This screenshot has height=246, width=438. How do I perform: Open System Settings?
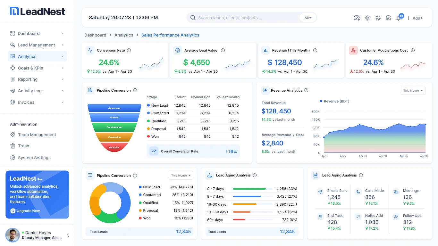click(x=30, y=158)
